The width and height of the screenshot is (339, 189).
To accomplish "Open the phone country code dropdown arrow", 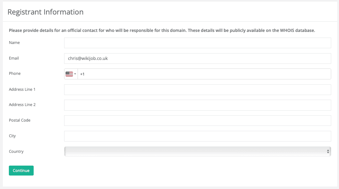I will click(75, 74).
